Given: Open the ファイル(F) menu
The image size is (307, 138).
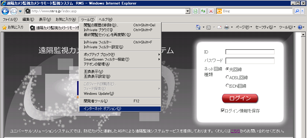Looking at the screenshot, I should (10, 19).
